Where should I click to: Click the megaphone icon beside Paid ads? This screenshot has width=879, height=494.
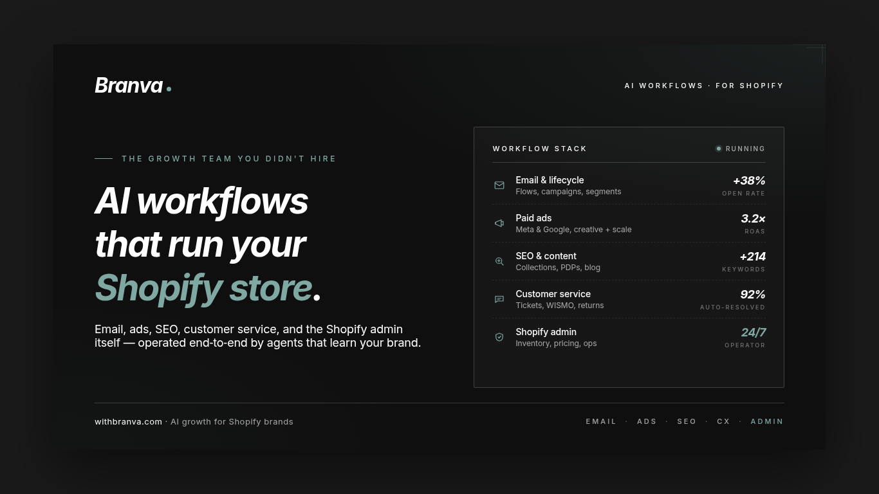pyautogui.click(x=499, y=223)
